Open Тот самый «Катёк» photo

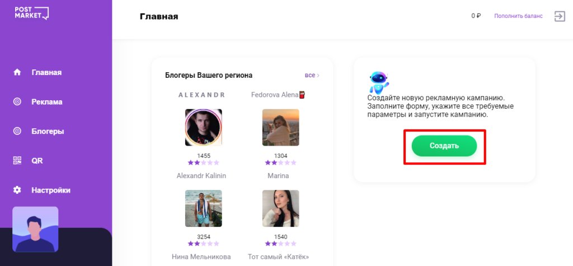(x=281, y=208)
